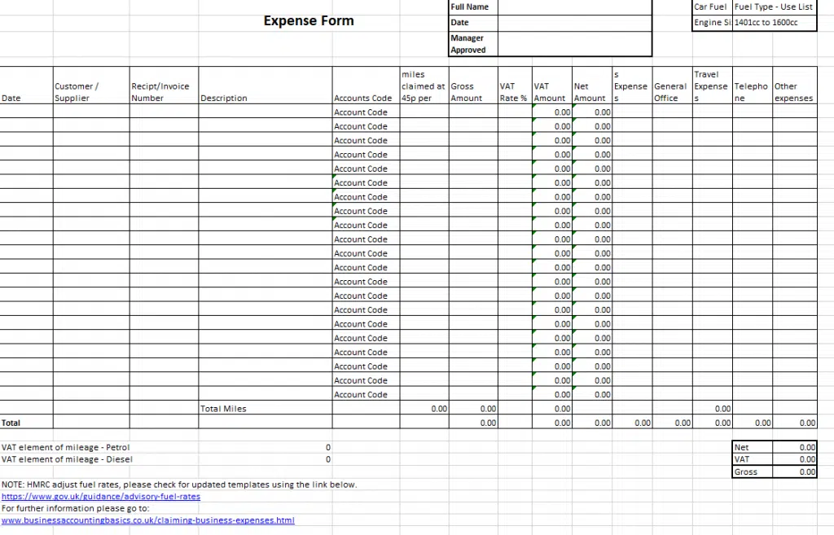The image size is (834, 535).
Task: Select the Diesel mileage VAT value 0
Action: 328,459
